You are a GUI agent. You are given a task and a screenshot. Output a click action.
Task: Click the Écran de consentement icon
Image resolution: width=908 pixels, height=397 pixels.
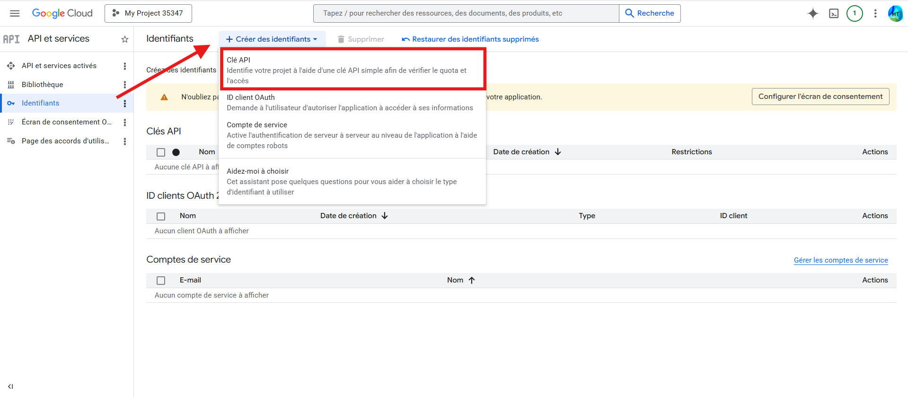[11, 122]
